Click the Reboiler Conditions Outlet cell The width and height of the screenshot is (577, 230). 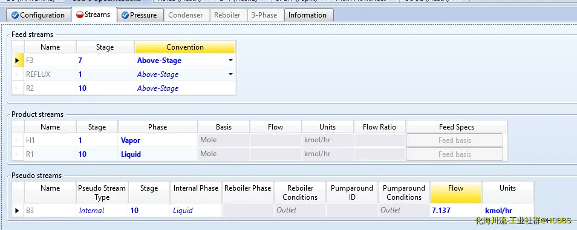[300, 211]
